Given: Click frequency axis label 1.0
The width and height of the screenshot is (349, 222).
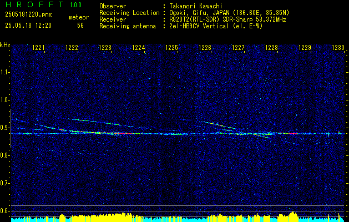Looking at the screenshot, I should tap(4, 100).
